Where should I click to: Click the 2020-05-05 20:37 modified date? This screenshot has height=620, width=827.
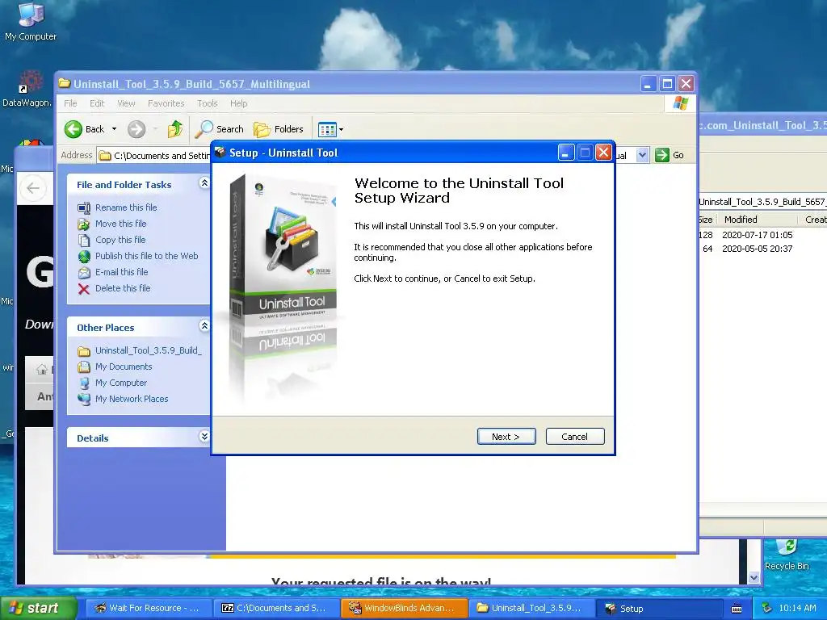[x=757, y=249]
